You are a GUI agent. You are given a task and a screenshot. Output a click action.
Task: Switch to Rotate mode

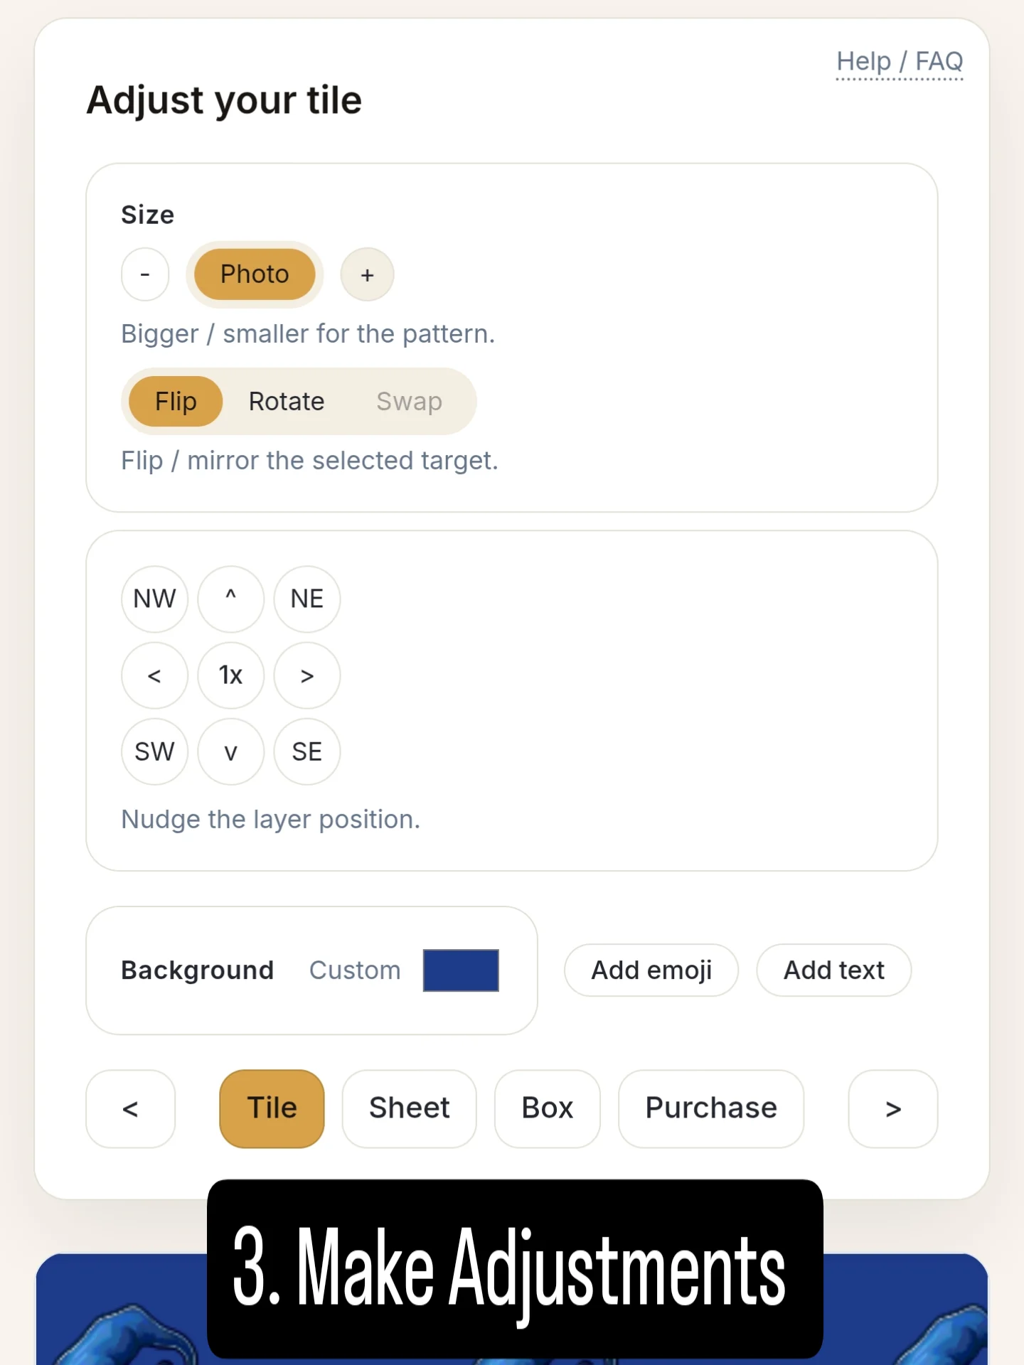(286, 401)
